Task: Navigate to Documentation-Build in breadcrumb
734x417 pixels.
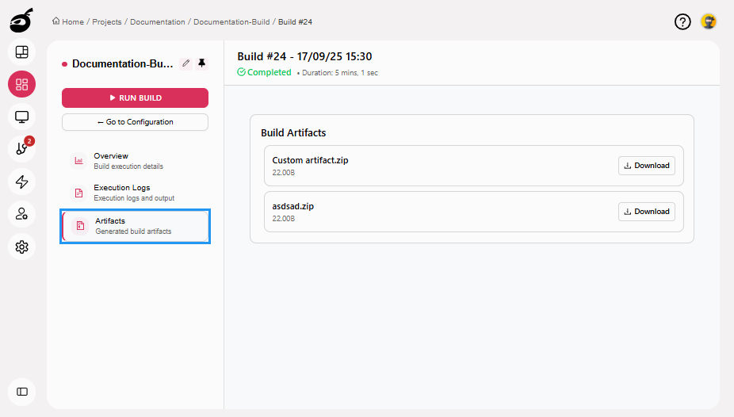Action: [x=231, y=22]
